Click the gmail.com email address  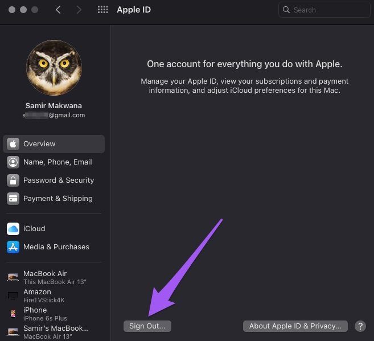click(x=54, y=115)
